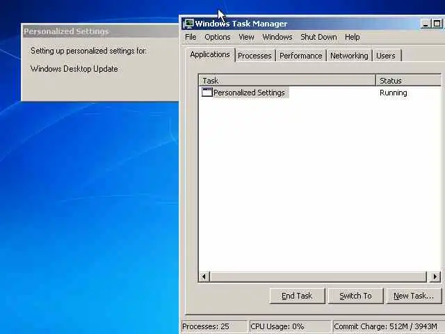
Task: Open the Options menu
Action: pyautogui.click(x=218, y=37)
